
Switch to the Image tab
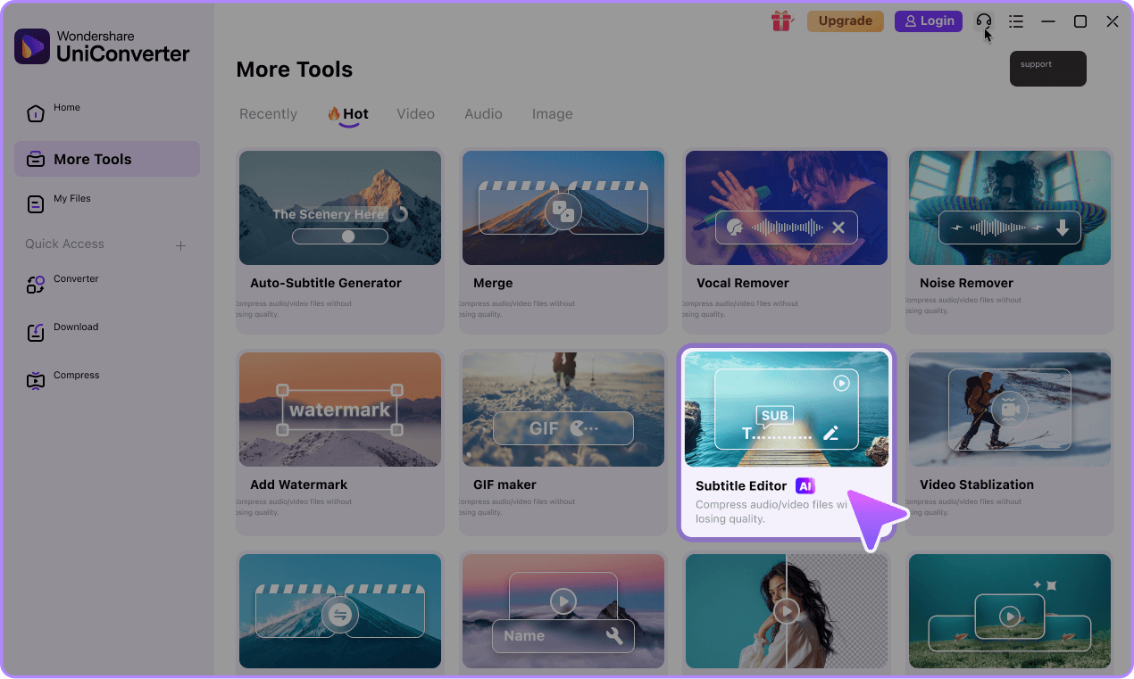tap(553, 114)
